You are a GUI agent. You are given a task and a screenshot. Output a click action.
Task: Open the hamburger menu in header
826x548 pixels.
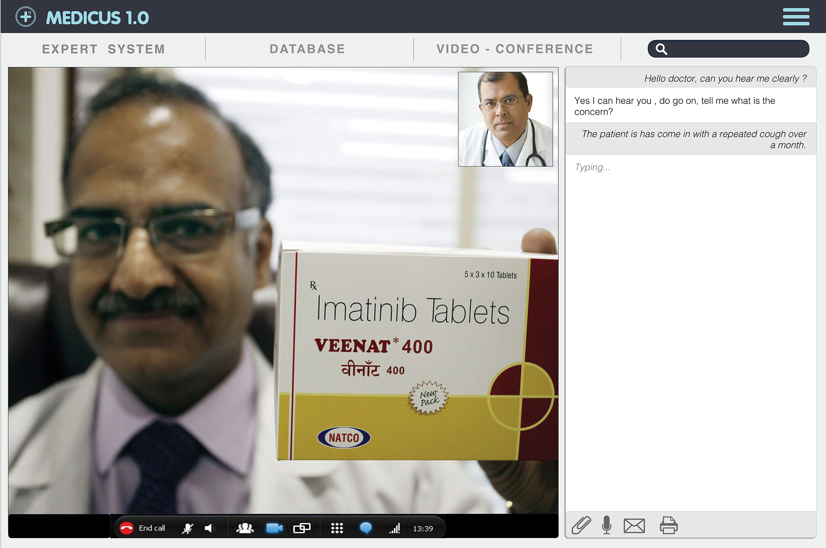click(x=796, y=17)
